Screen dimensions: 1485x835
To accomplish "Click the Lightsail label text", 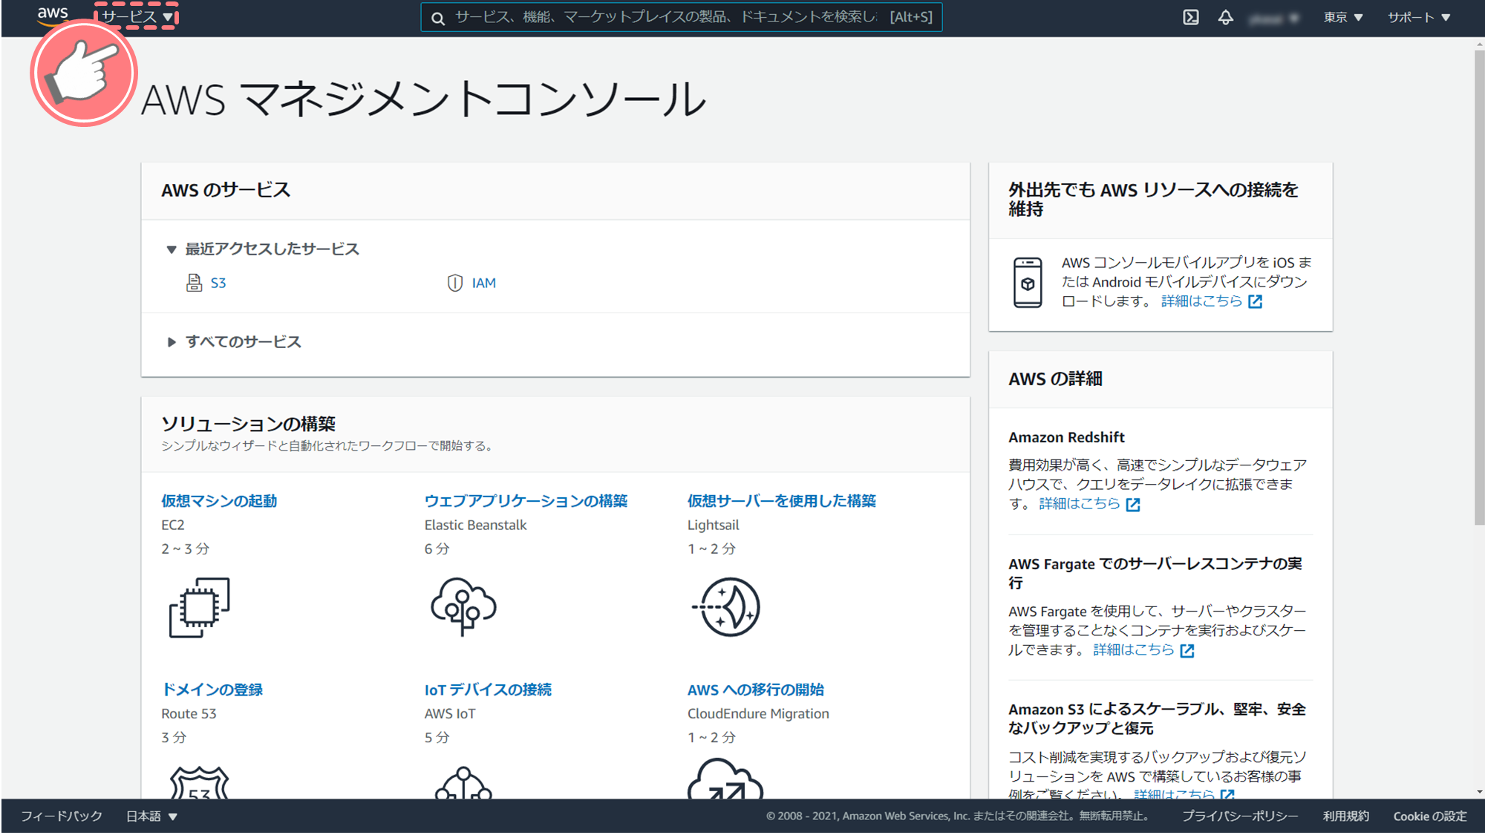I will coord(713,525).
